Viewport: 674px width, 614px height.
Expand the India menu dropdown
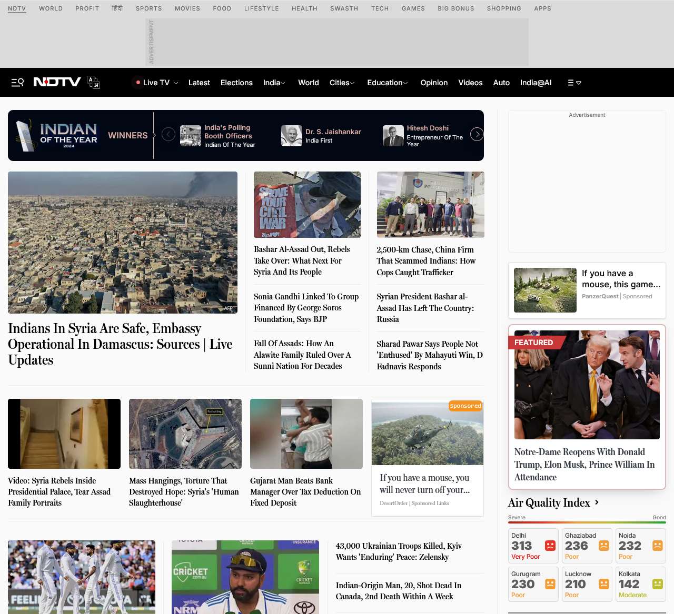point(283,83)
